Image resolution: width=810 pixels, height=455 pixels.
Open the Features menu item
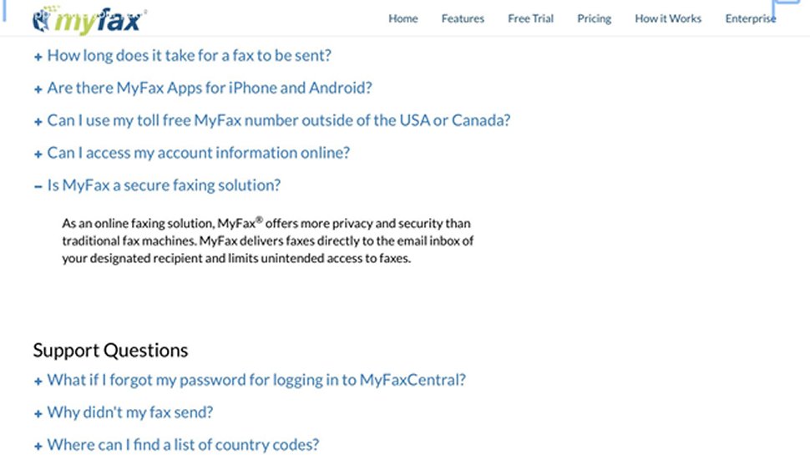tap(463, 18)
